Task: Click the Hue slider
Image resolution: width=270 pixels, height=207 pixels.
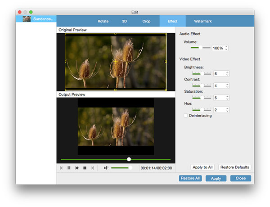Action: click(x=202, y=110)
